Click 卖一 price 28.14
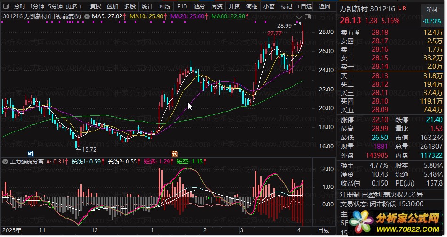Screen dimensions: 447x237 coord(380,66)
